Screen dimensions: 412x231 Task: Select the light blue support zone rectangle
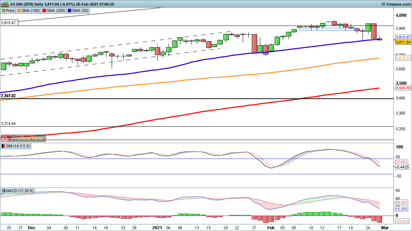328,29
